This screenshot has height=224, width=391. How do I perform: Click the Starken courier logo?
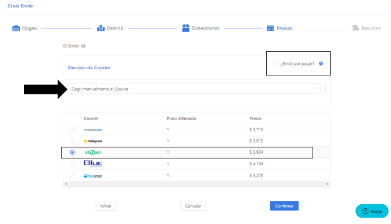click(x=93, y=152)
